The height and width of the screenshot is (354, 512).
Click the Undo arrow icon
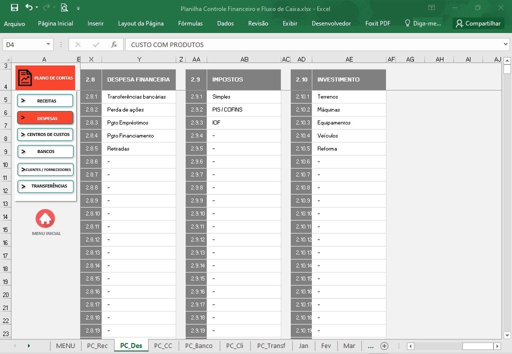[x=29, y=7]
